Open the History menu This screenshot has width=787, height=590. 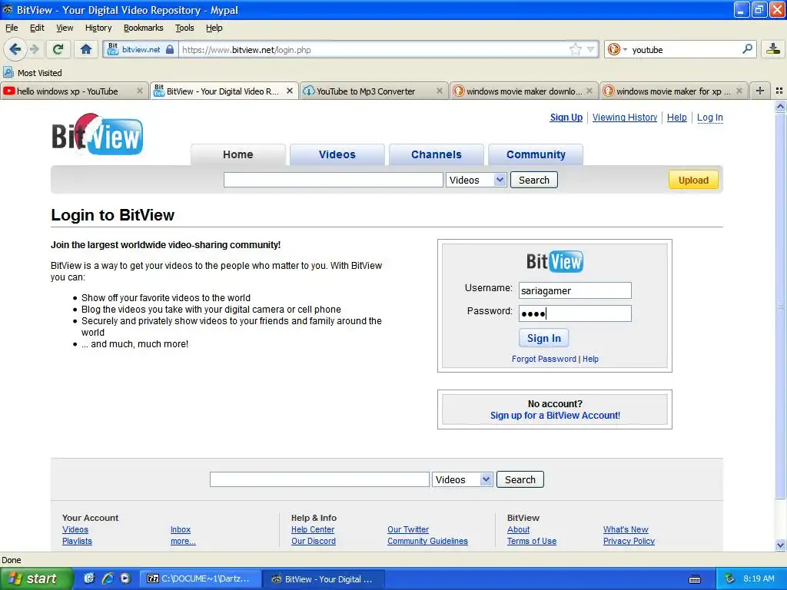click(98, 28)
